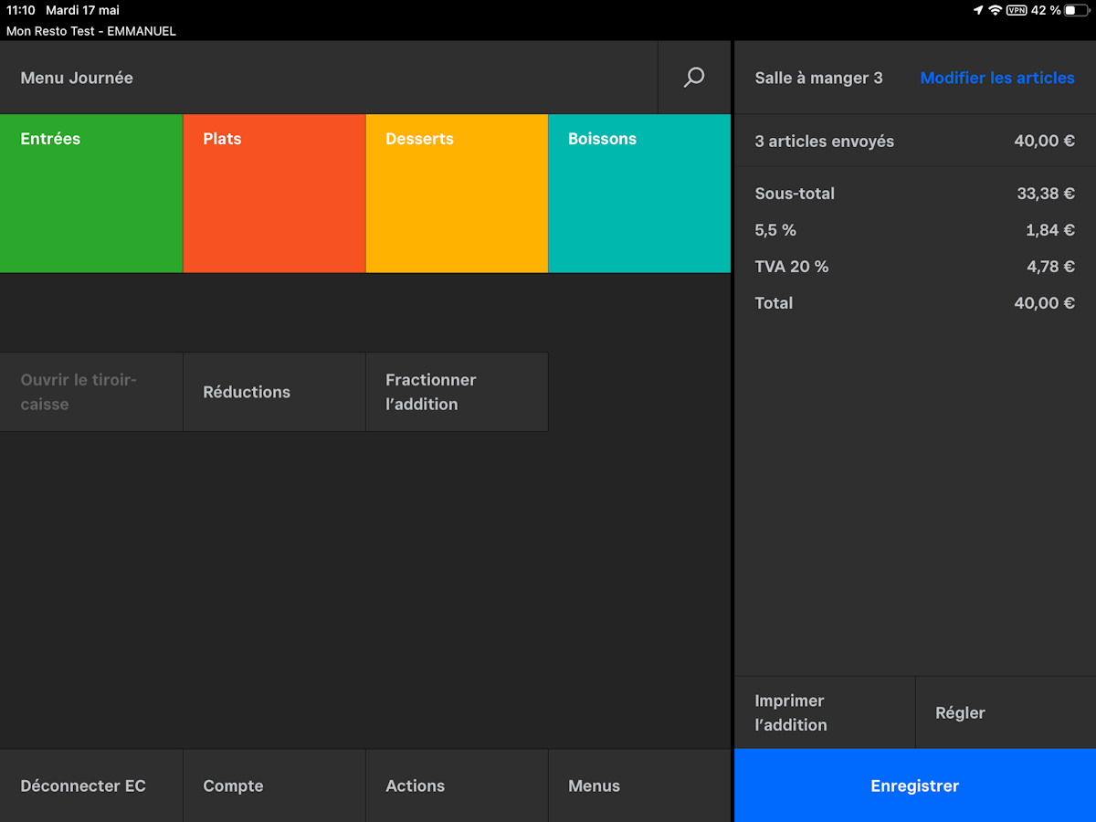1096x822 pixels.
Task: Click the 5,5 % tax row
Action: click(x=915, y=230)
